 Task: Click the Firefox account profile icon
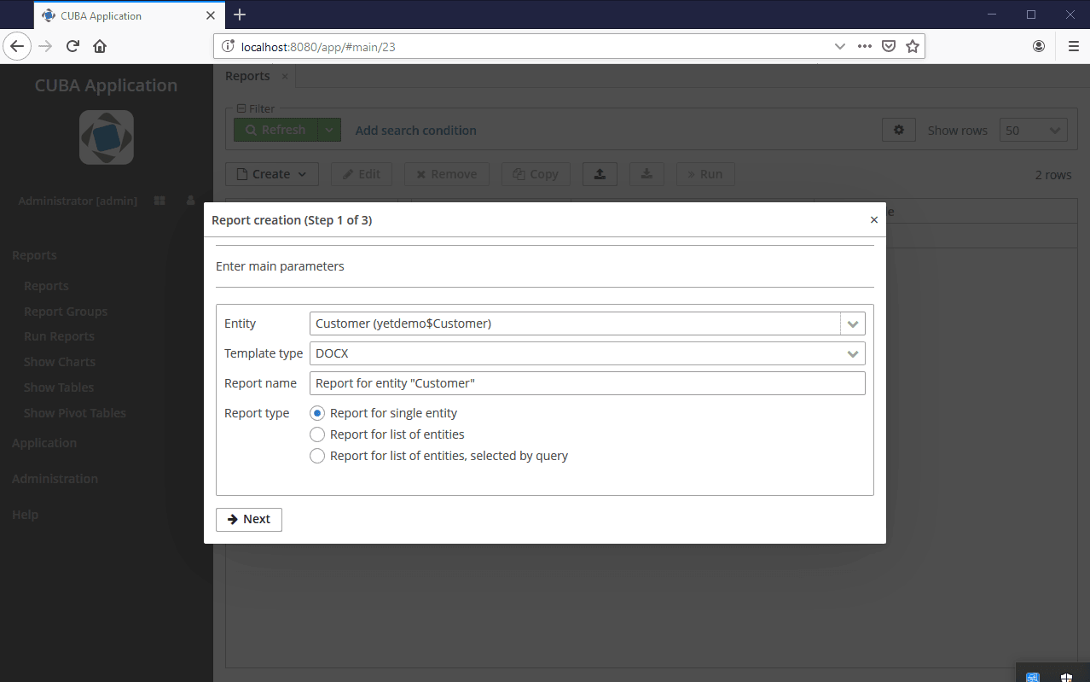1038,46
